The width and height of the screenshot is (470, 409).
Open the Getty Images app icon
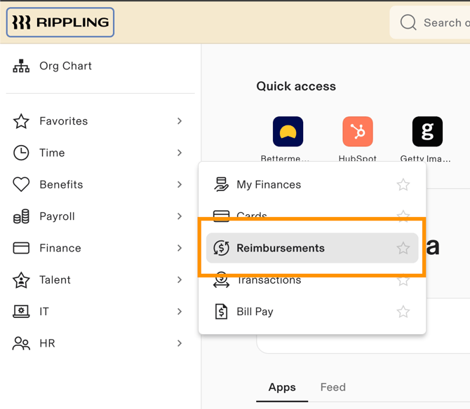(x=427, y=132)
